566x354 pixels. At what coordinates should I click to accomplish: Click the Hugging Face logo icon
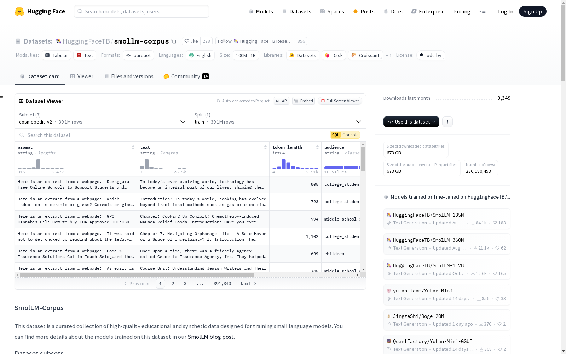(x=19, y=11)
